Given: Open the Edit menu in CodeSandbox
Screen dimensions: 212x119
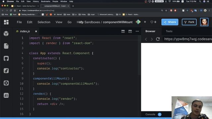Looking at the screenshot, I should pyautogui.click(x=29, y=22).
